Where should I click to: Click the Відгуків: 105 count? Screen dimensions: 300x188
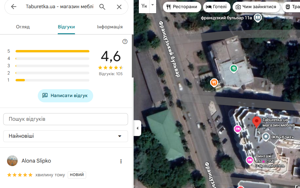[111, 74]
